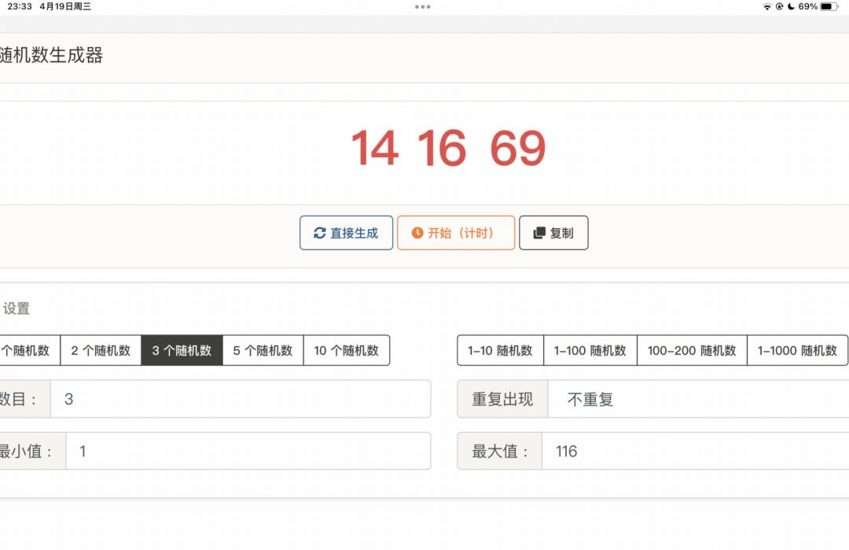Tap the 69% battery percentage text
The image size is (849, 550).
[807, 6]
